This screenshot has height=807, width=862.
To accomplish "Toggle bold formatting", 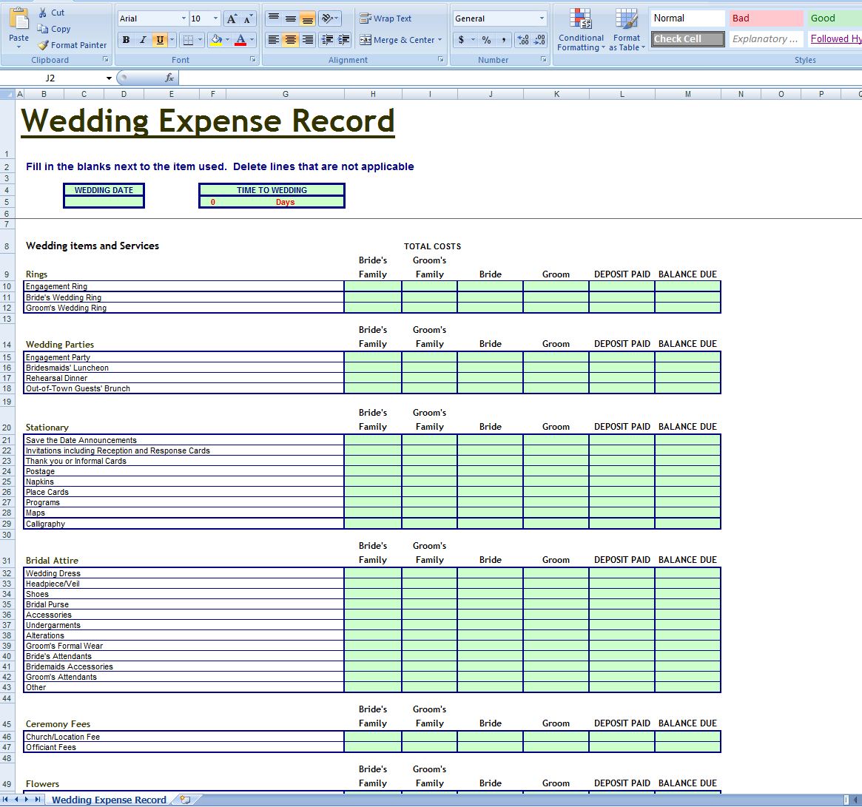I will pos(126,39).
